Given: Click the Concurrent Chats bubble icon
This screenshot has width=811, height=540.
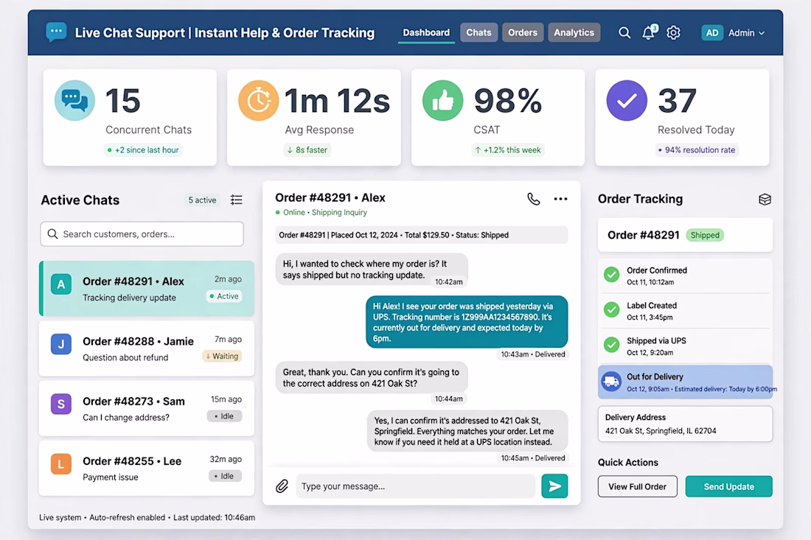Looking at the screenshot, I should 75,100.
